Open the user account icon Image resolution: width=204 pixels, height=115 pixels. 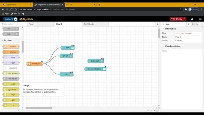192,19
